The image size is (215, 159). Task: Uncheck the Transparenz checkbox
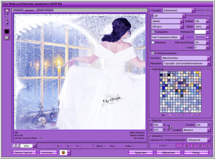coord(153,32)
